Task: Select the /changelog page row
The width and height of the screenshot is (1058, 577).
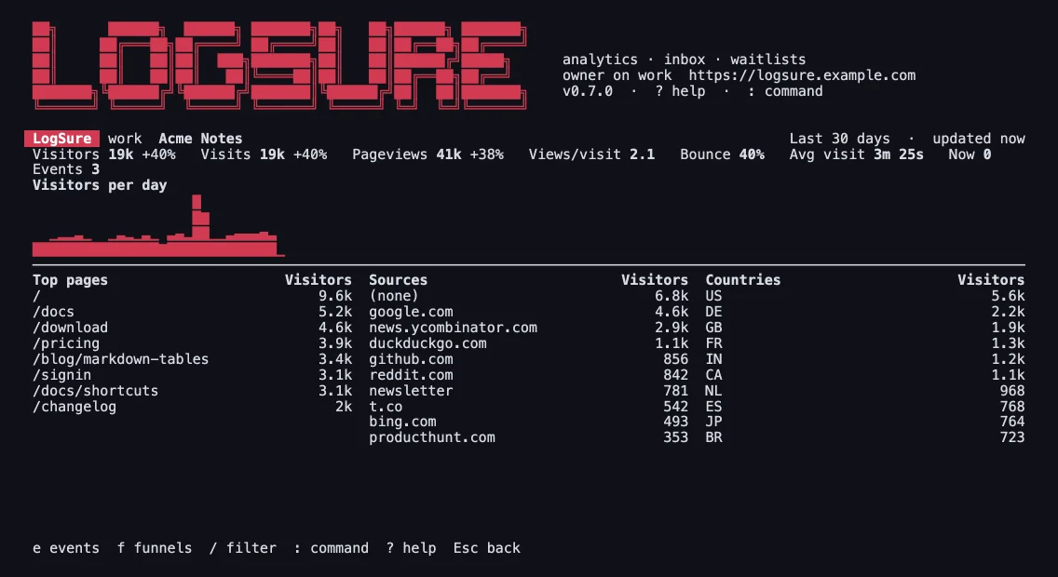Action: point(192,407)
